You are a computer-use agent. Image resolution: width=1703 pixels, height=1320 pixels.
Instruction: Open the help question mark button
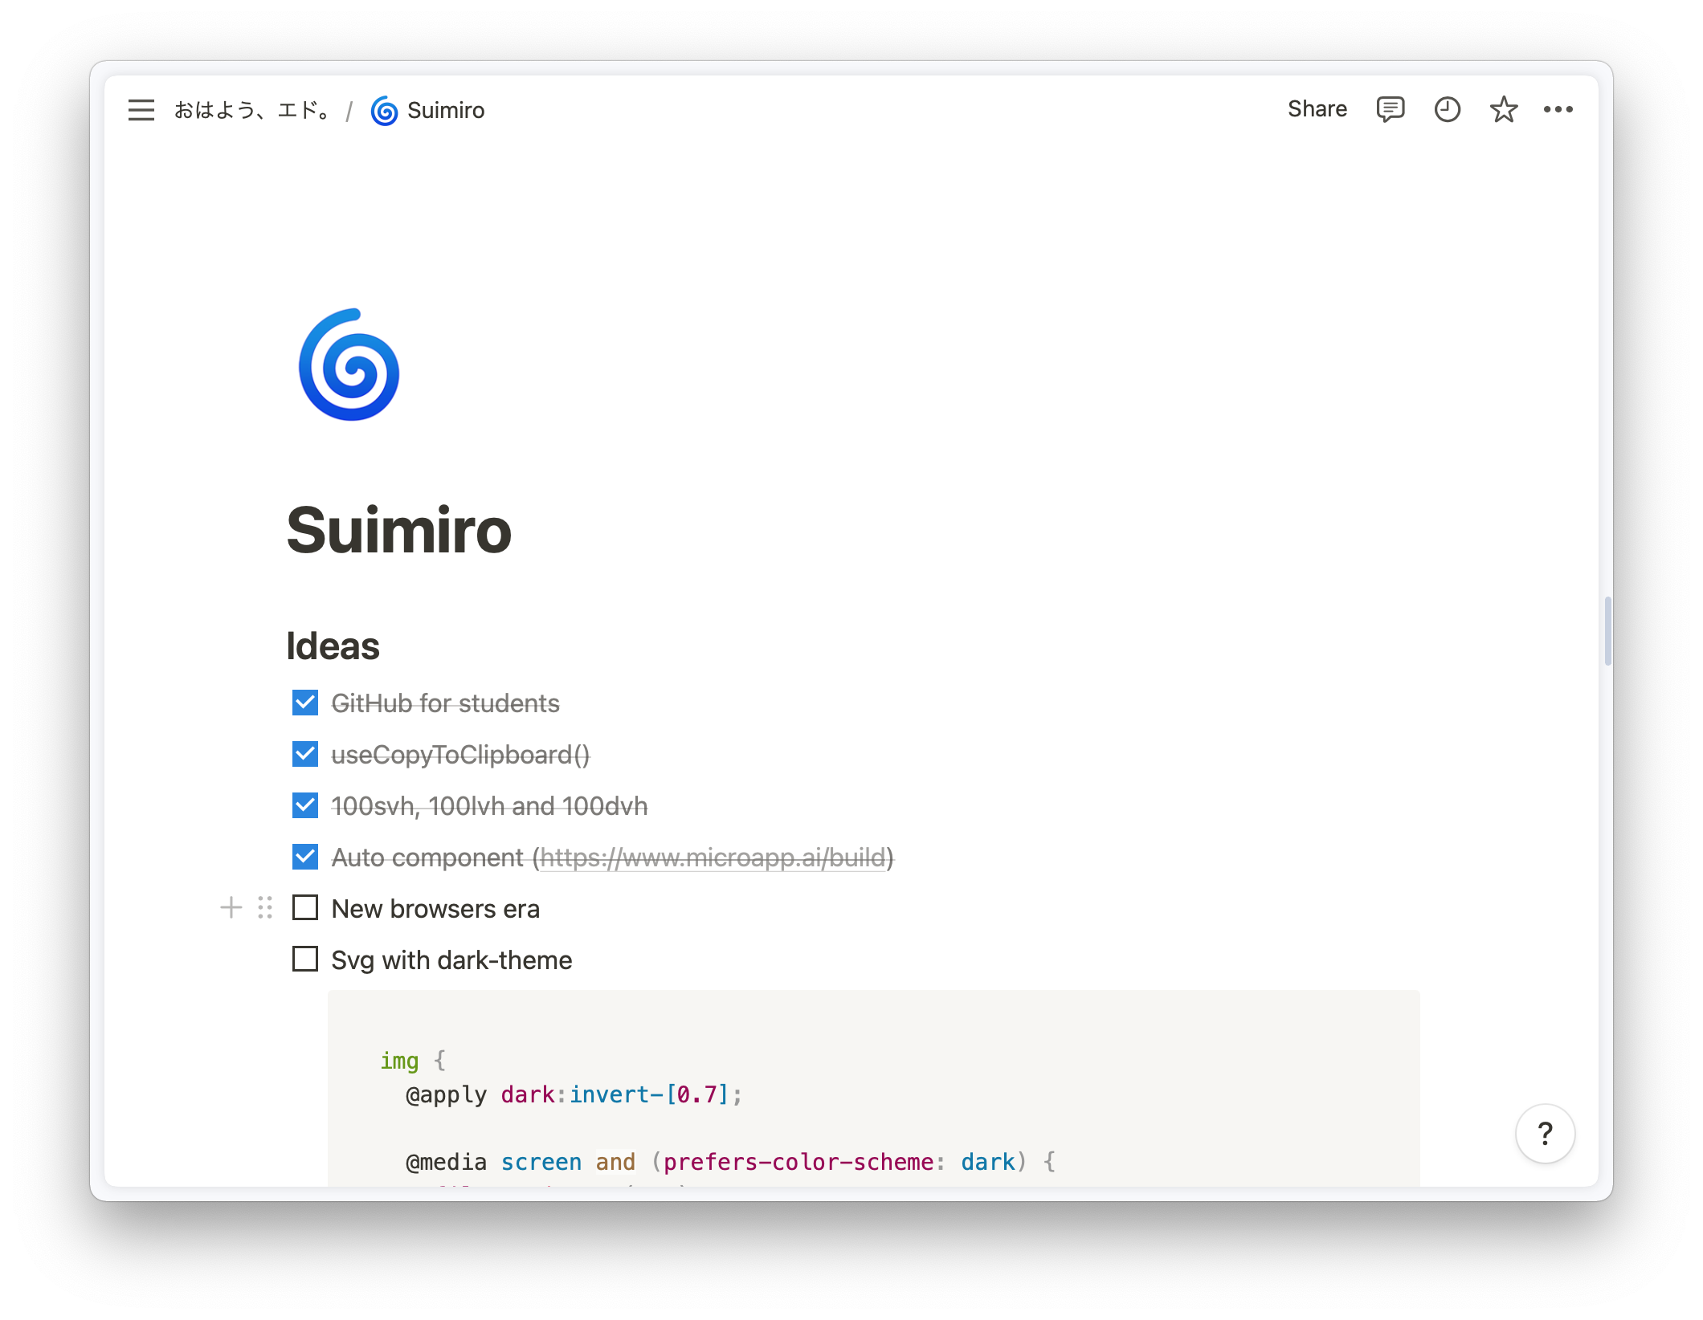click(x=1545, y=1134)
